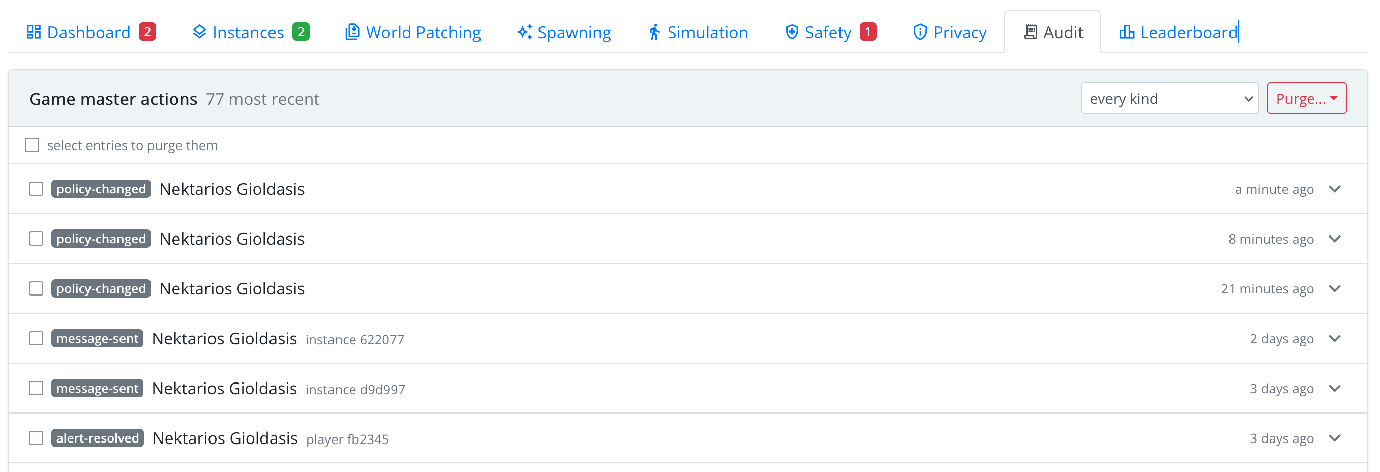The height and width of the screenshot is (472, 1380).
Task: Expand the entry from 21 minutes ago
Action: pyautogui.click(x=1334, y=289)
